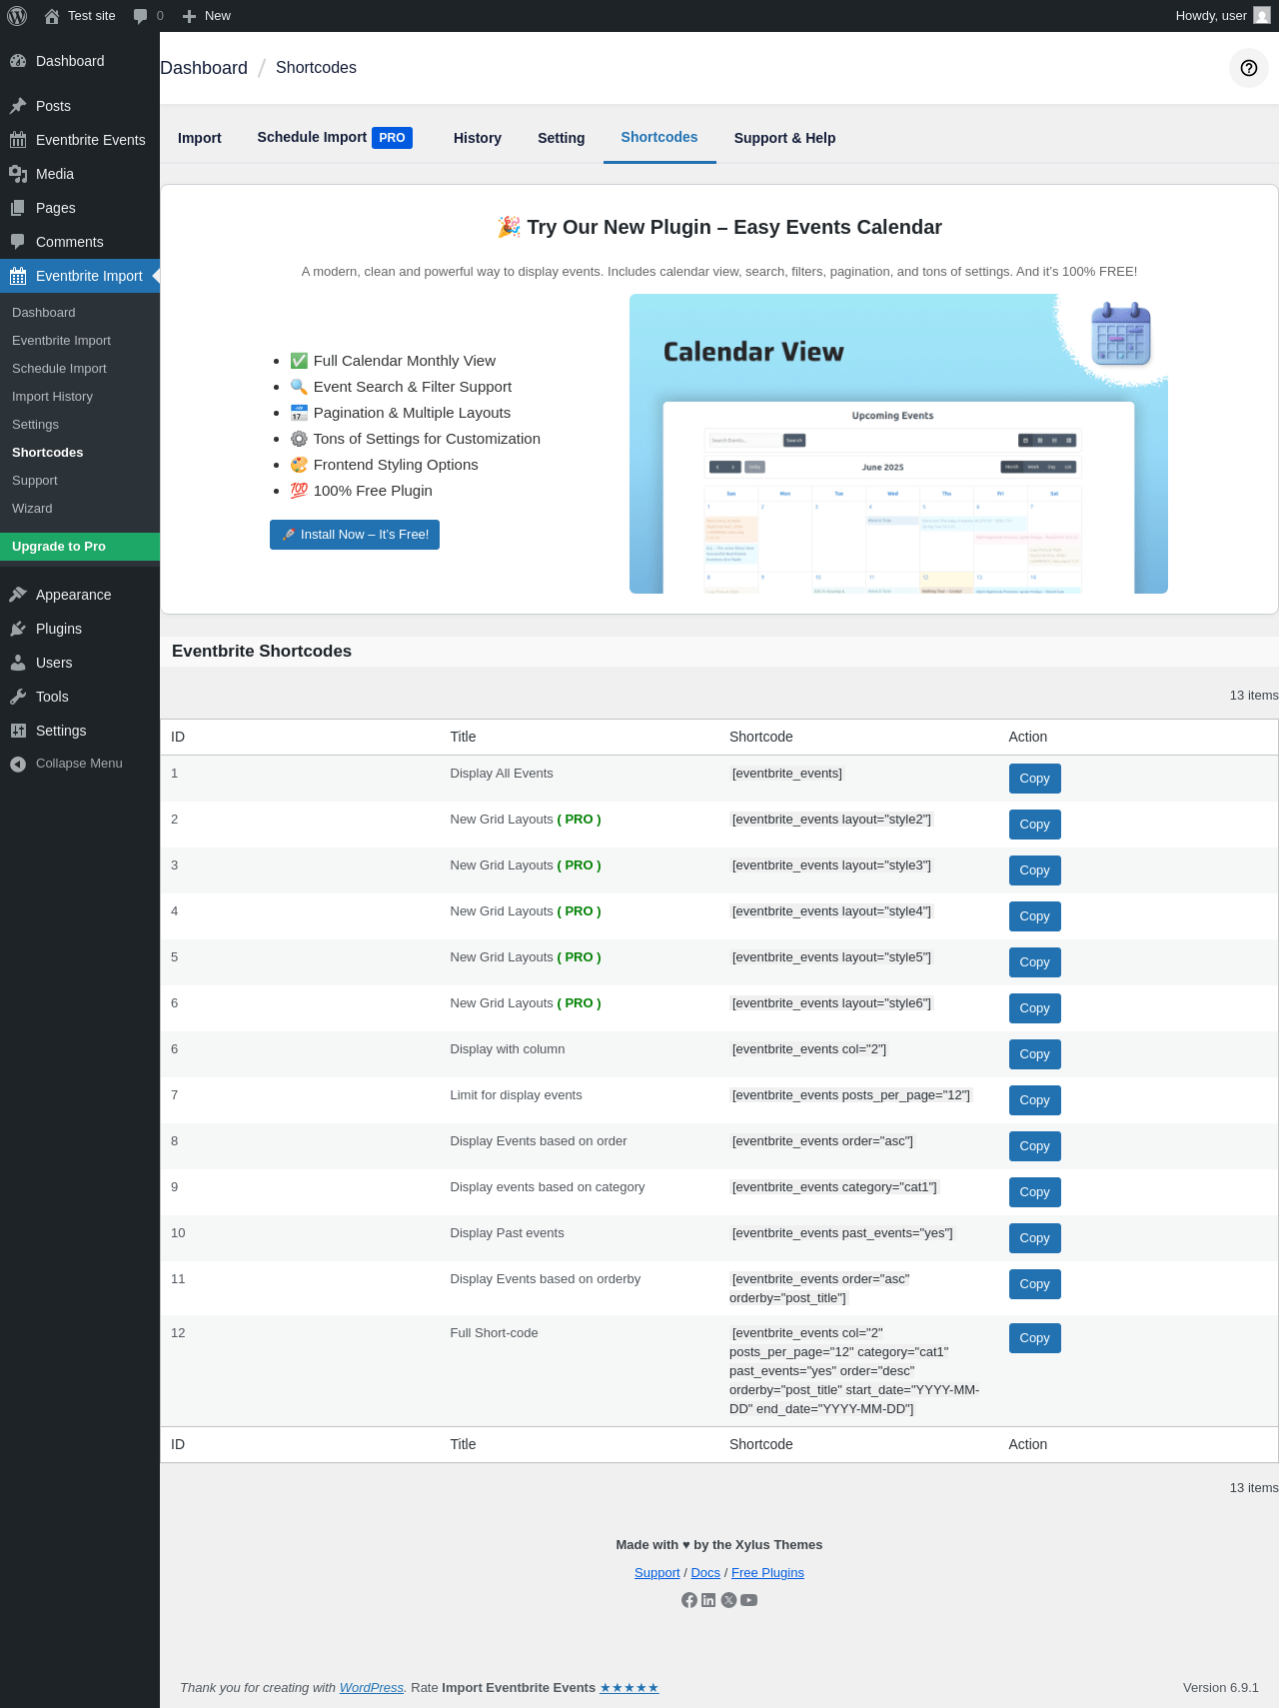Rate the plugin with the five stars link

[630, 1688]
